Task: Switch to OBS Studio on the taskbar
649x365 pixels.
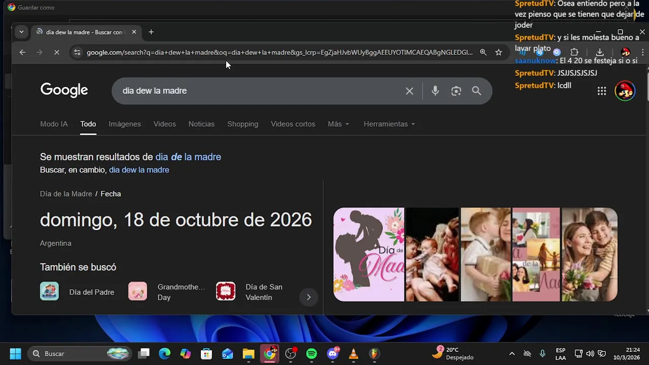Action: click(291, 353)
